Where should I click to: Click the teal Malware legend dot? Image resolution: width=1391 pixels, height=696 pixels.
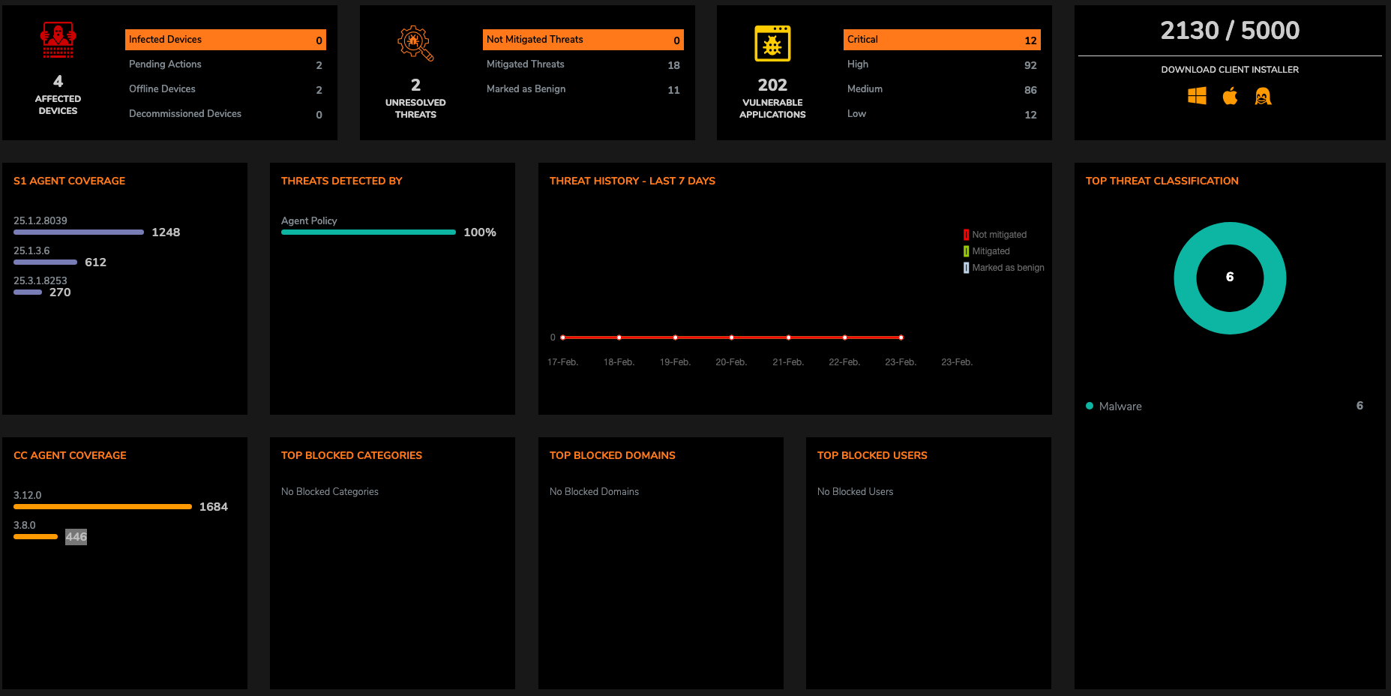click(1090, 406)
